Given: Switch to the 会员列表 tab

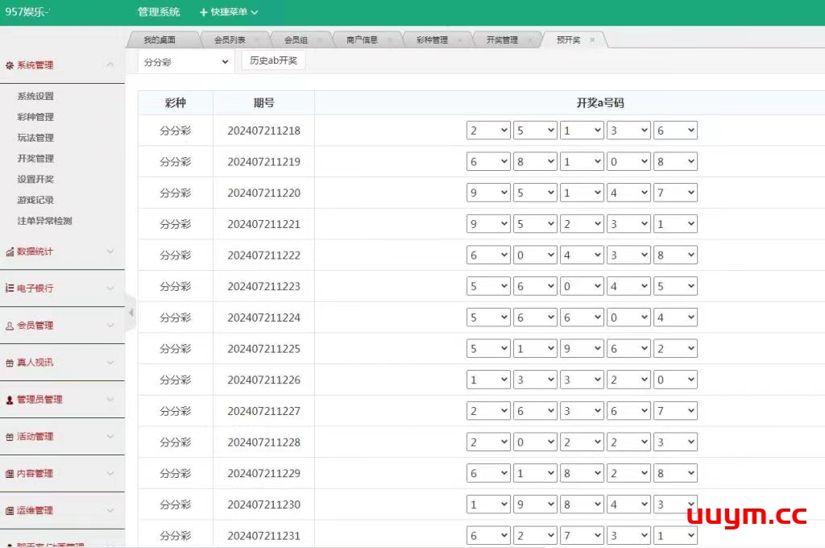Looking at the screenshot, I should tap(230, 40).
